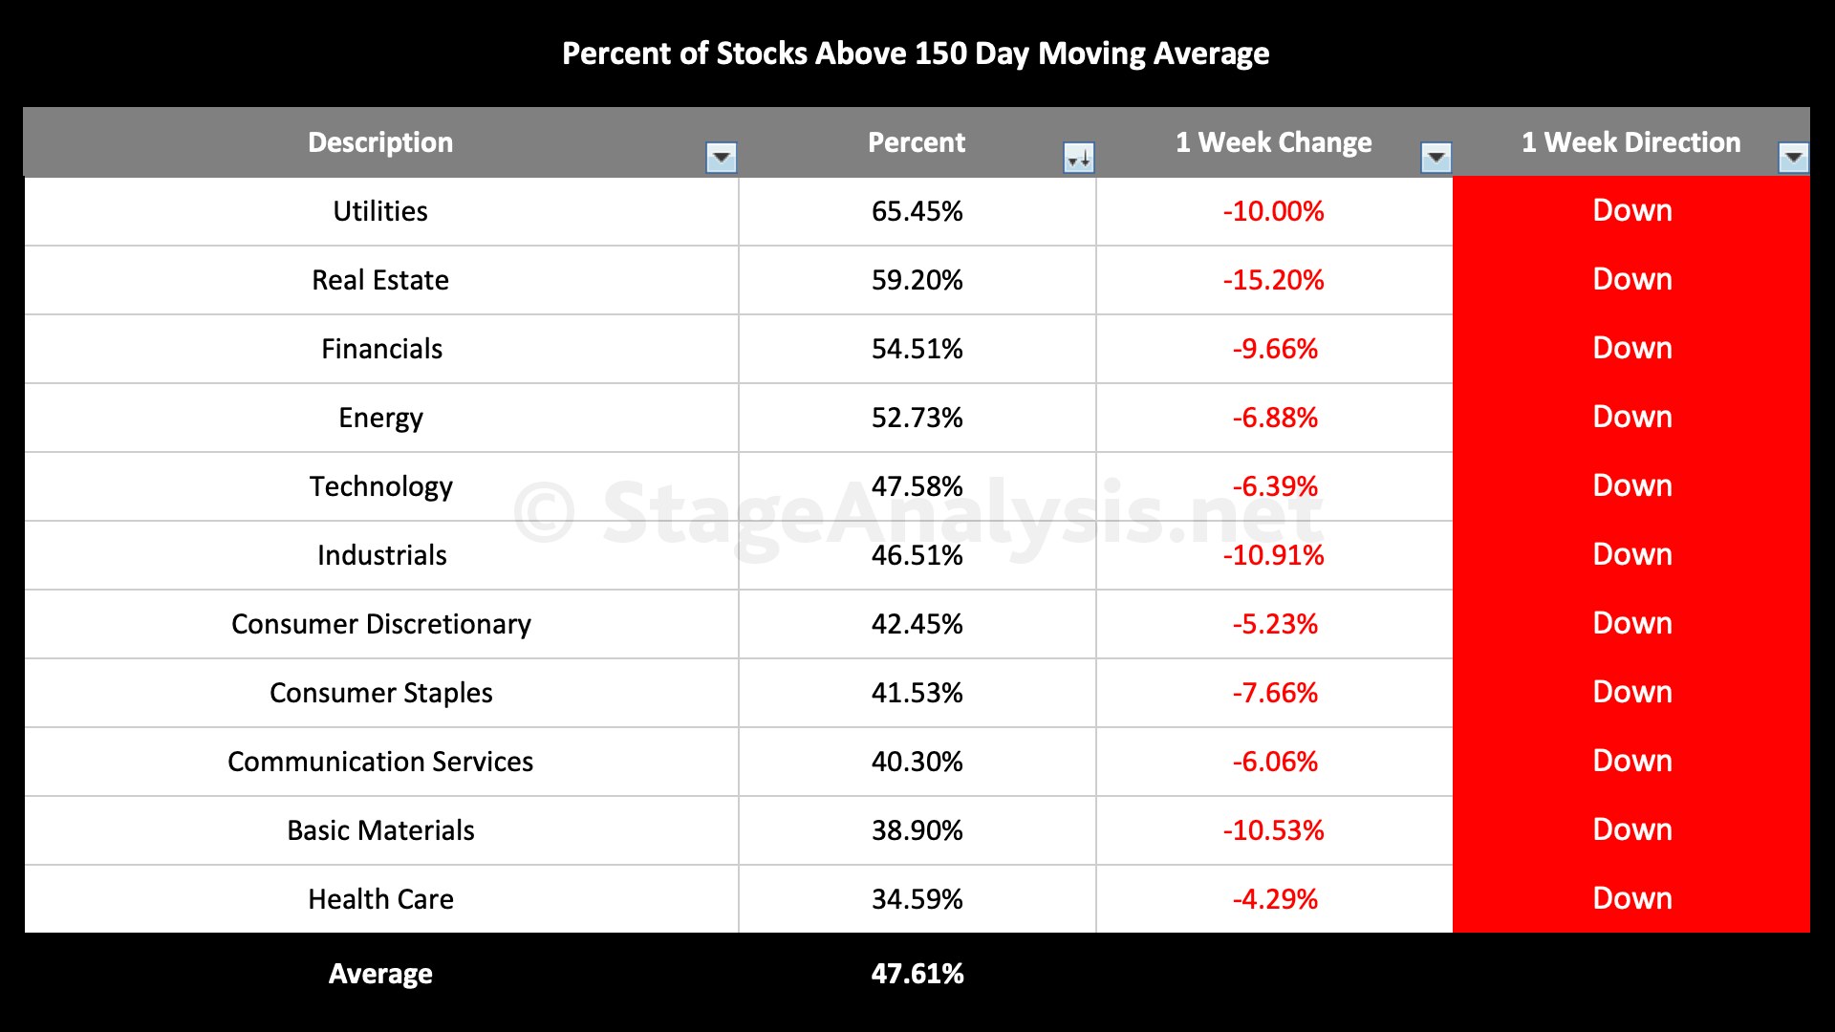This screenshot has width=1835, height=1032.
Task: Click the Basic Materials change value -10.53%
Action: coord(1274,830)
